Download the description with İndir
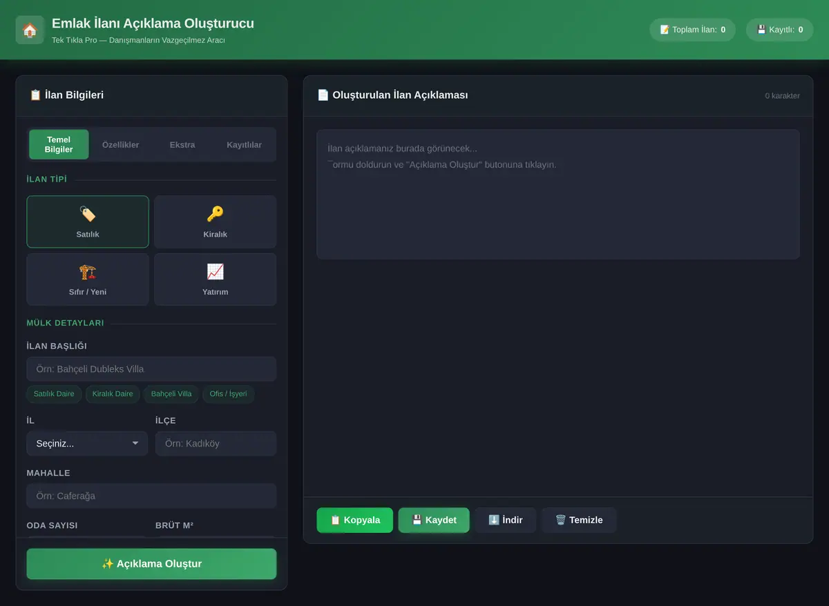 (x=505, y=520)
